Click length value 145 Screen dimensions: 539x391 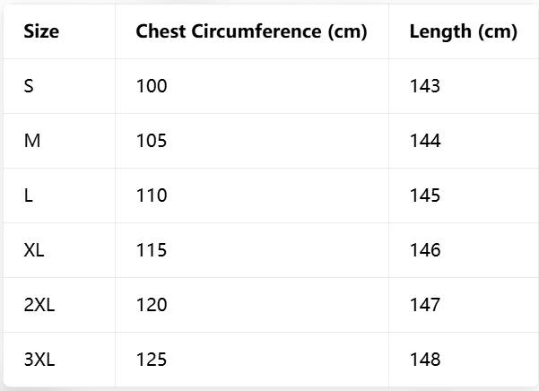(x=425, y=195)
